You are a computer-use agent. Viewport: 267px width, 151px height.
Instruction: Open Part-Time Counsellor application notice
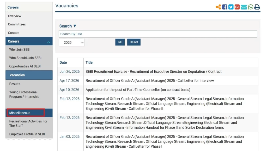click(x=138, y=90)
